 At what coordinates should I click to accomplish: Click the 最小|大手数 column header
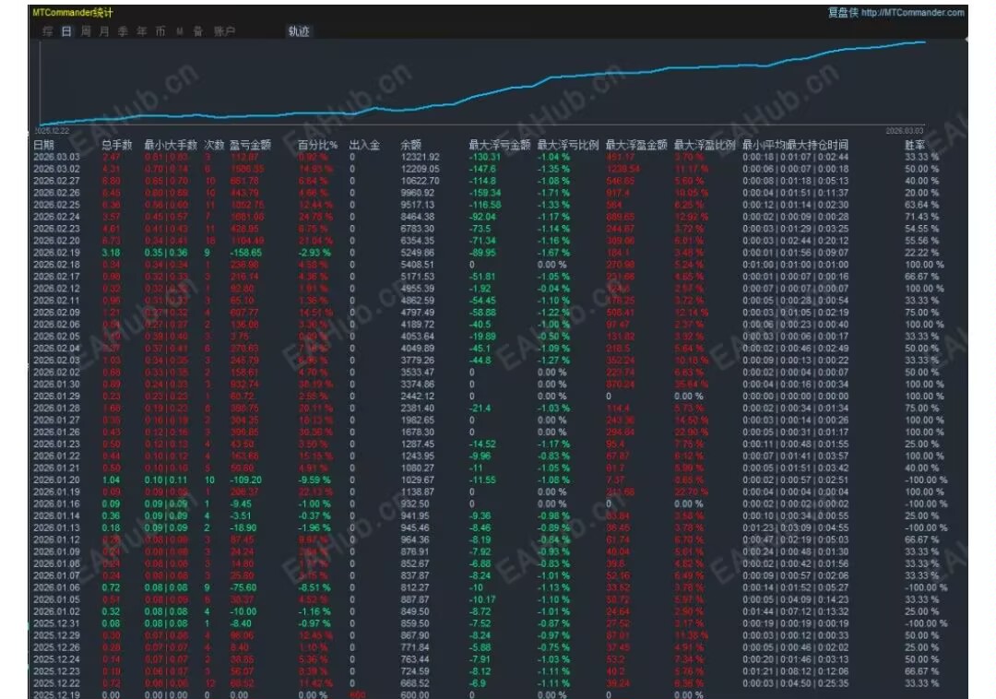[171, 145]
